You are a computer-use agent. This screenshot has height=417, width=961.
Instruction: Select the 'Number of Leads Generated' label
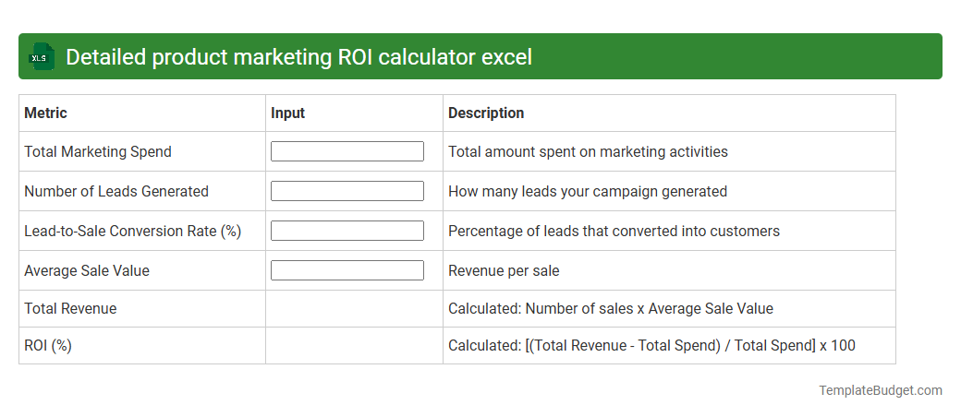point(116,192)
